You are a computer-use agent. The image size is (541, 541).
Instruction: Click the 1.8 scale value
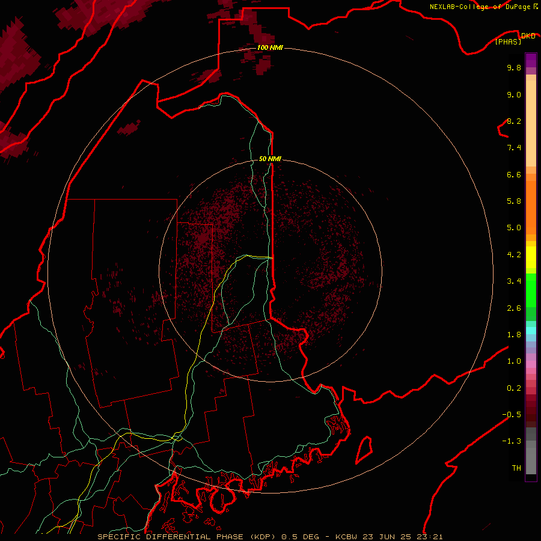(514, 334)
